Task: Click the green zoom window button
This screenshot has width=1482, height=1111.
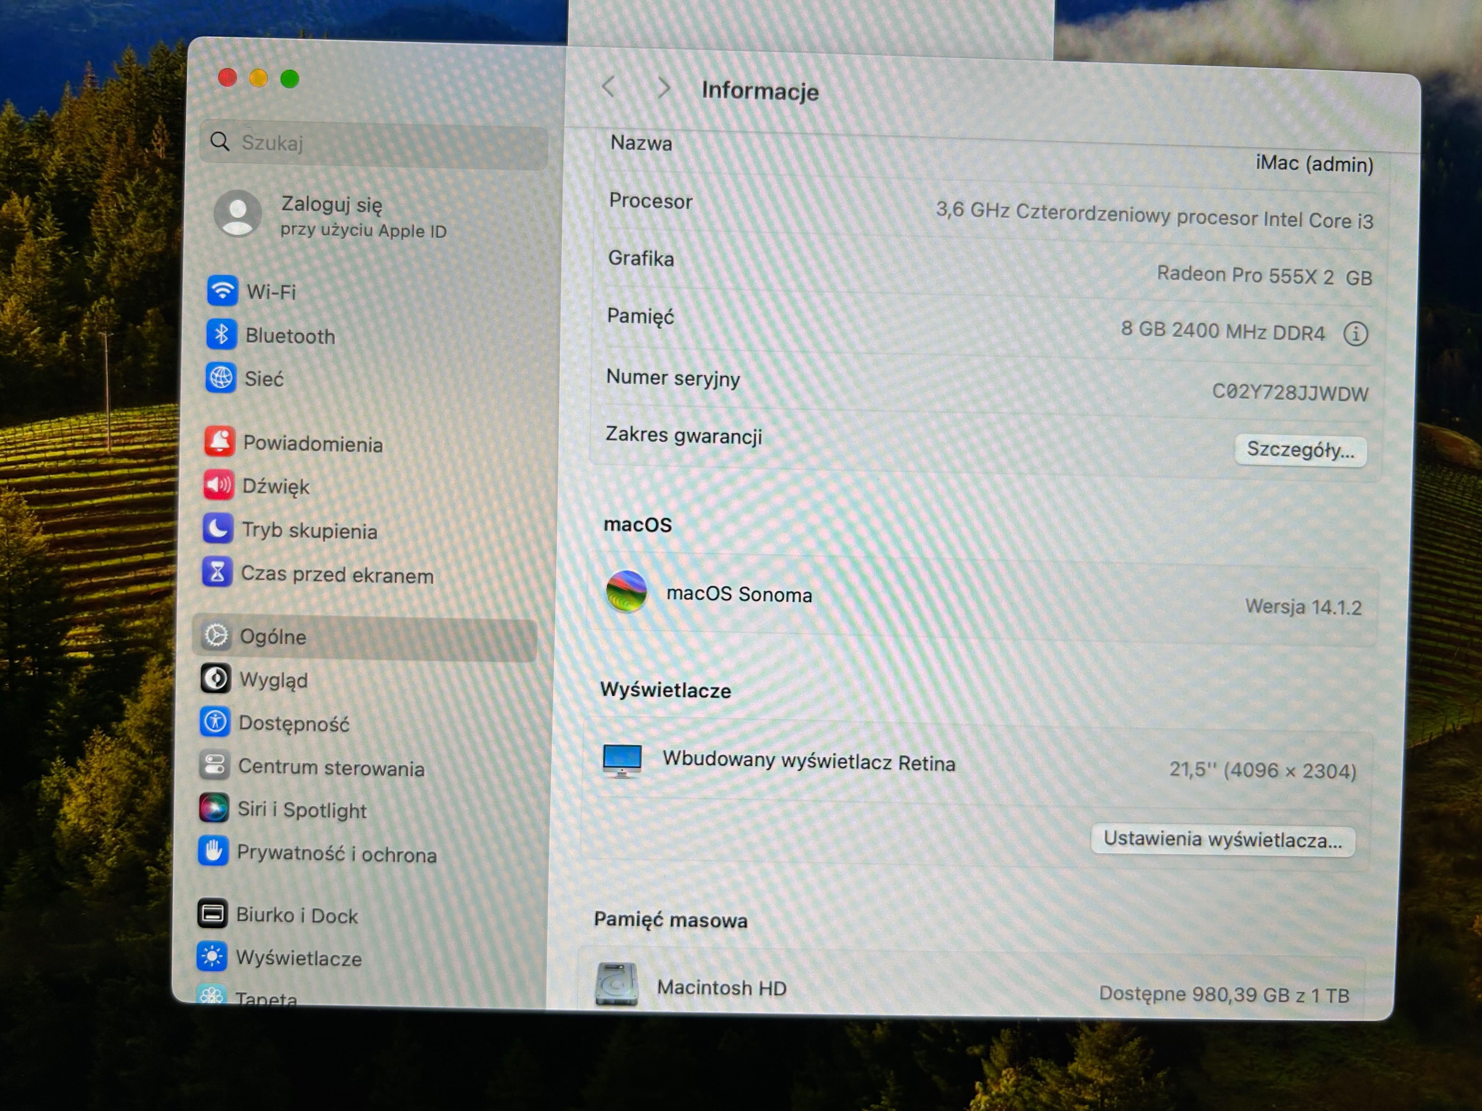Action: [x=289, y=79]
